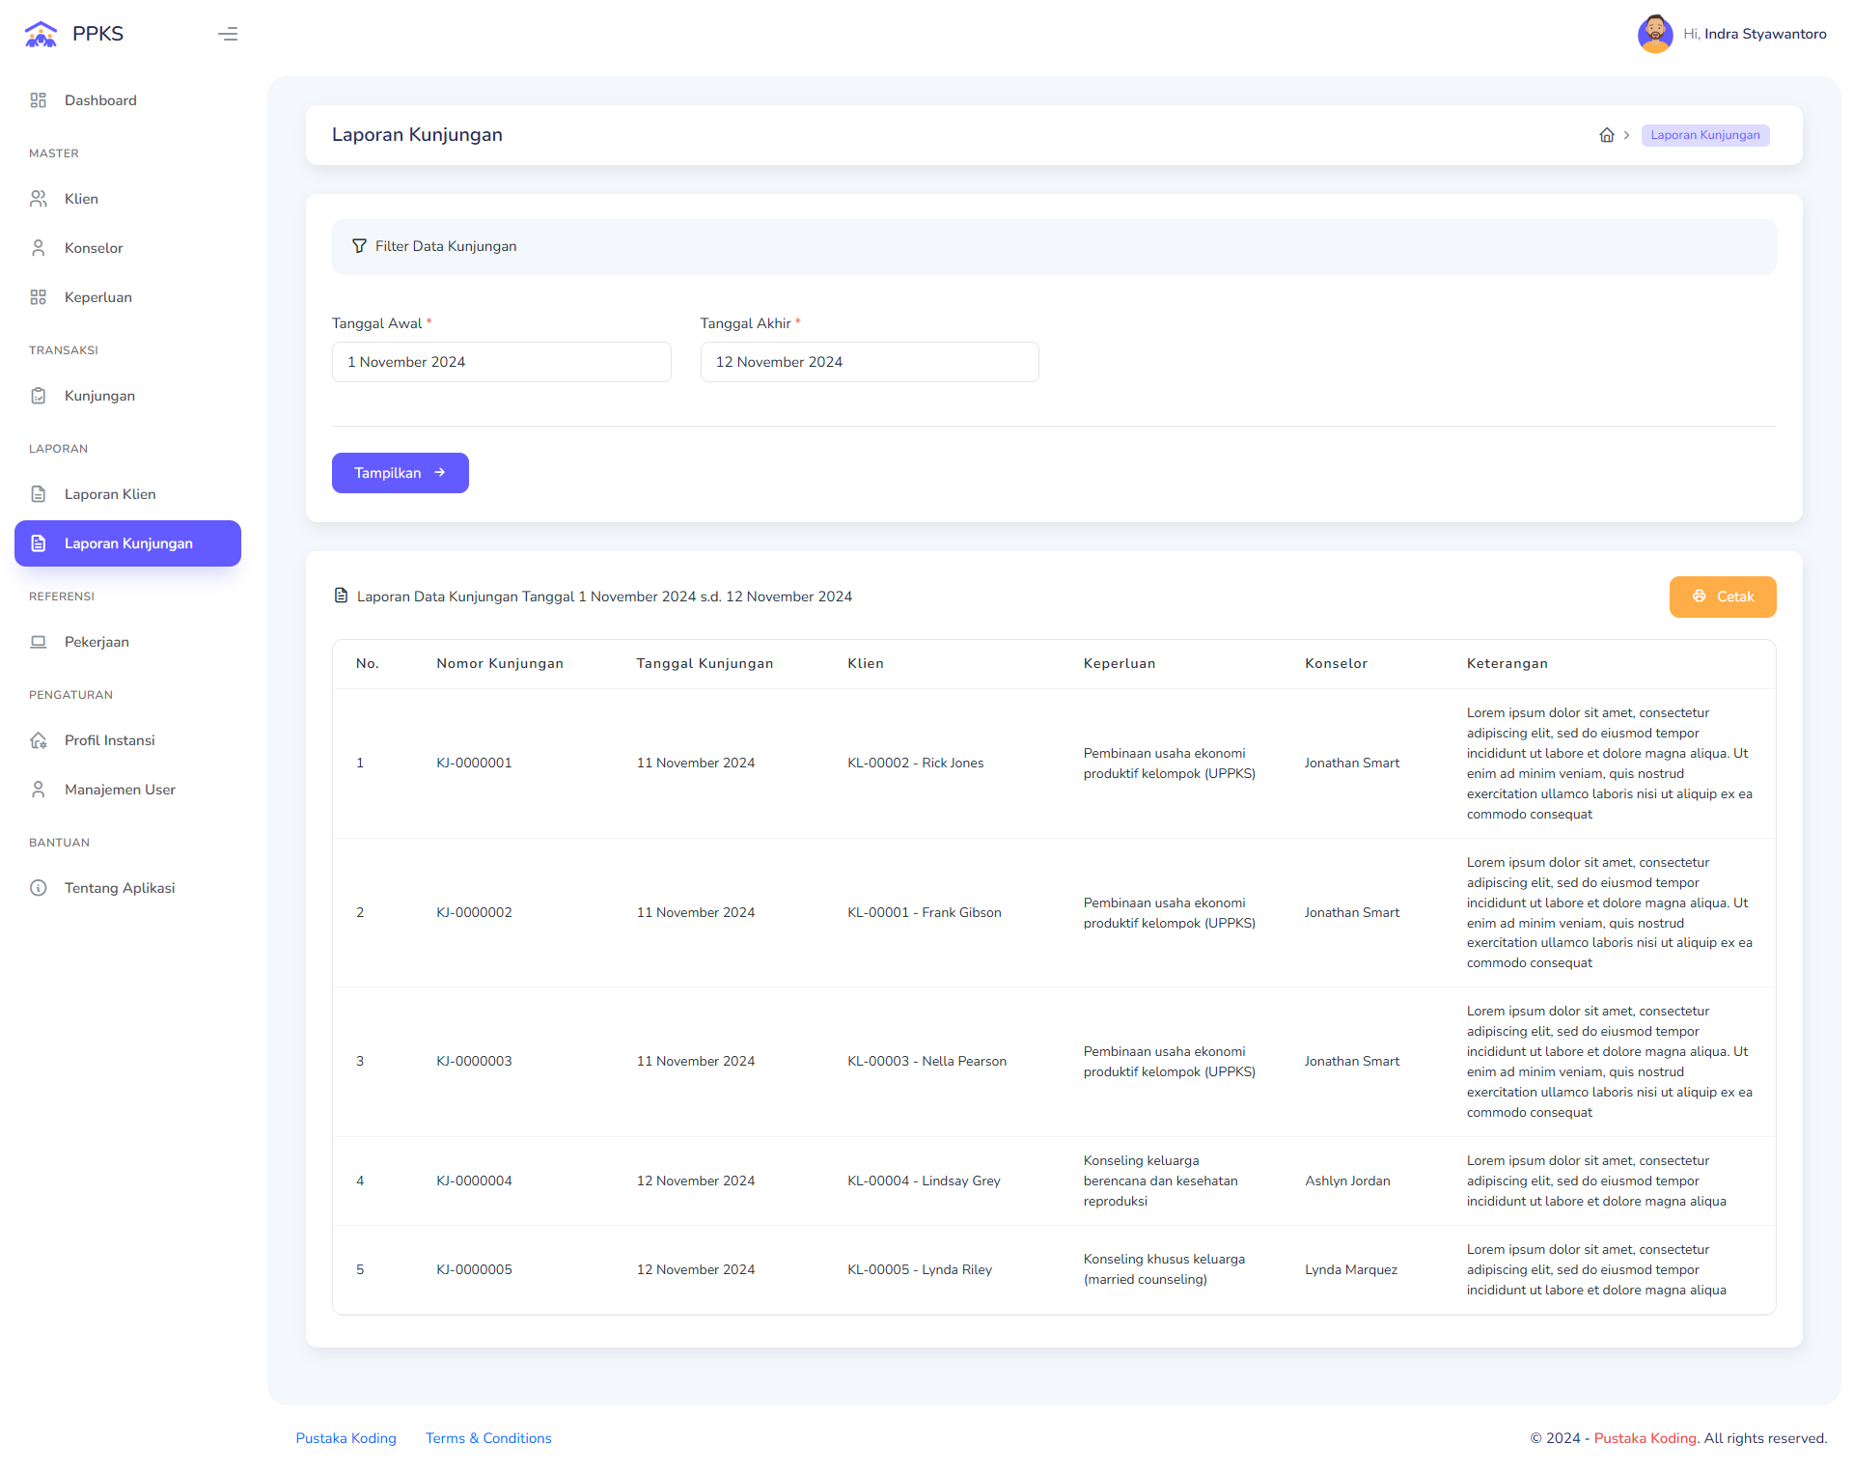Click the Keperluan grid icon
The image size is (1853, 1472).
39,297
